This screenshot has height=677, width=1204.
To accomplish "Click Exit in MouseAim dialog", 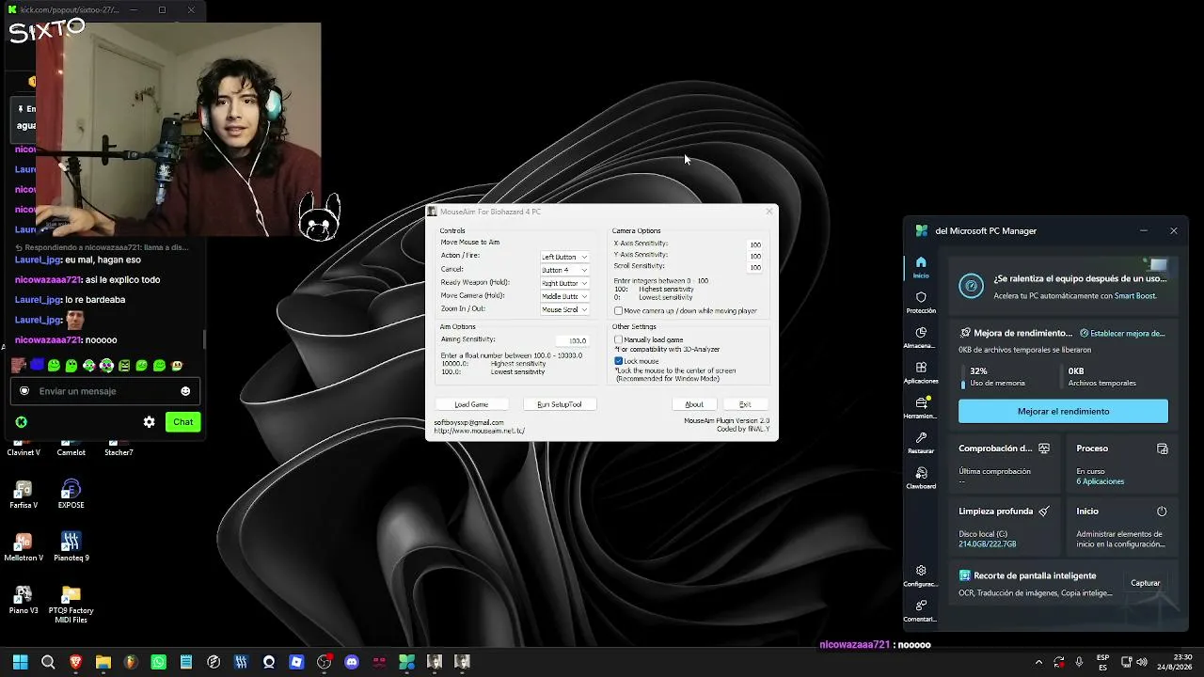I will pos(745,404).
